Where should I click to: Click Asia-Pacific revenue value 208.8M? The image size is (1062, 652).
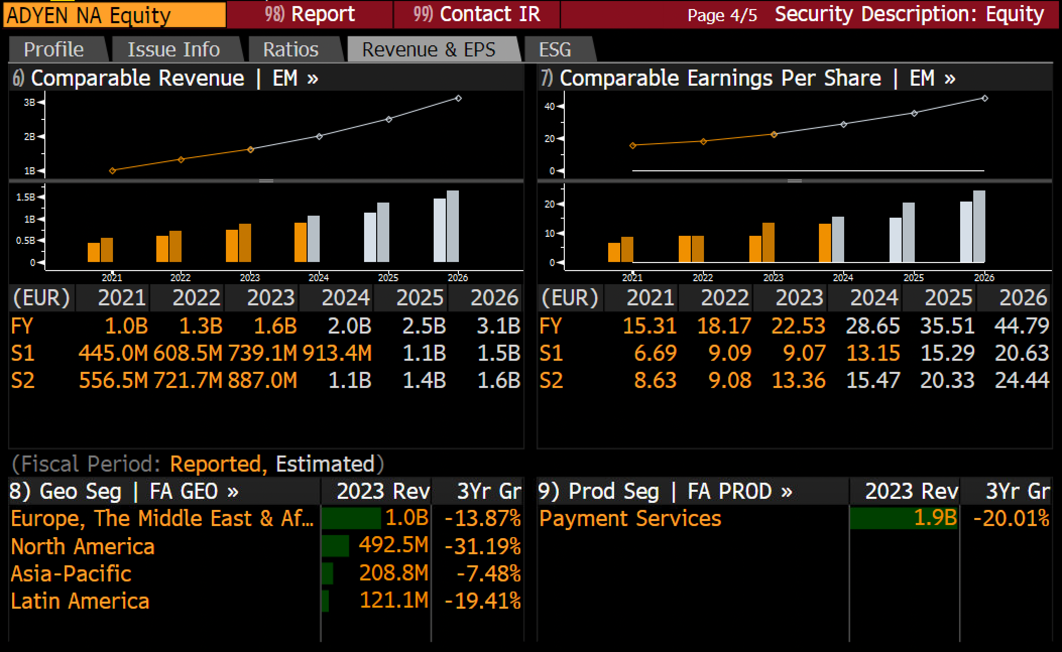click(393, 573)
